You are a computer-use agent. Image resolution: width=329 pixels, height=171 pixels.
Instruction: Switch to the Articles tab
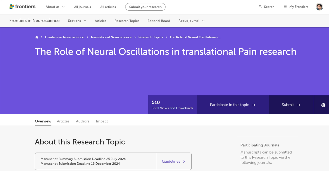tap(63, 121)
